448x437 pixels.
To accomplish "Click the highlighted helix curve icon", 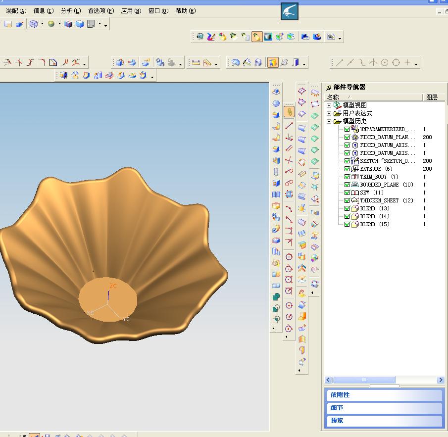I will point(289,112).
